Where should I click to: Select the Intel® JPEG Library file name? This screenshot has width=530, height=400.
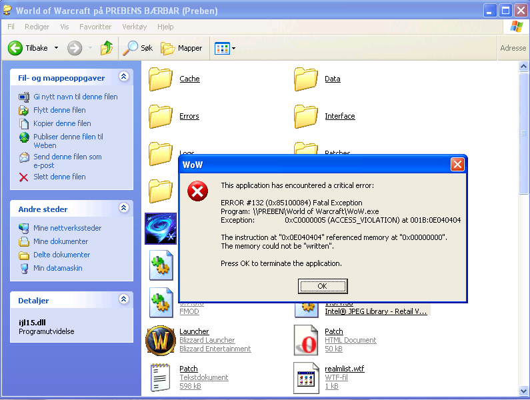pos(376,311)
